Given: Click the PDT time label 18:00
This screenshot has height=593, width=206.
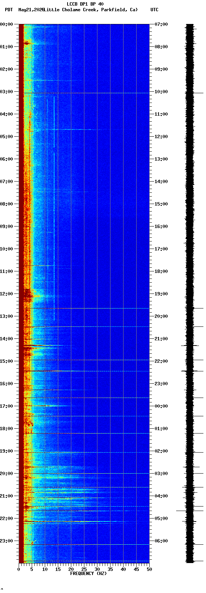Looking at the screenshot, I should point(6,429).
